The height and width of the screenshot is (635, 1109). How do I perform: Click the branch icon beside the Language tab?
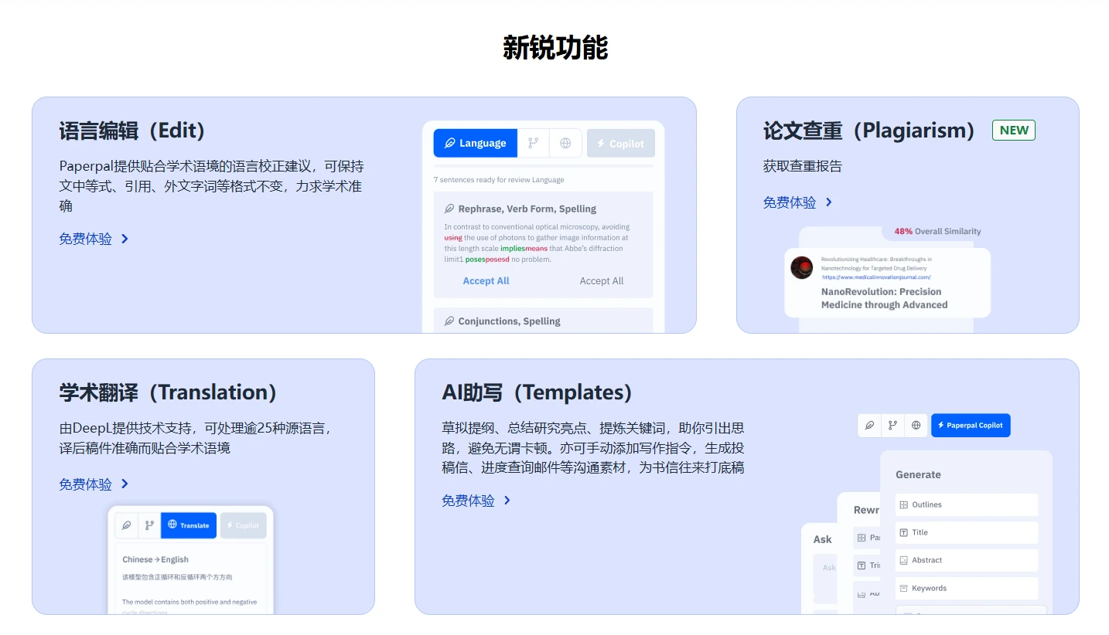tap(533, 143)
